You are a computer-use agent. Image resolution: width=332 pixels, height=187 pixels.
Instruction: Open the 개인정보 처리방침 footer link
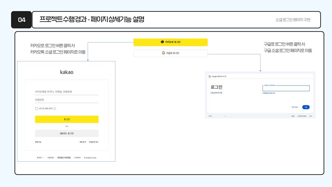[x=64, y=158]
